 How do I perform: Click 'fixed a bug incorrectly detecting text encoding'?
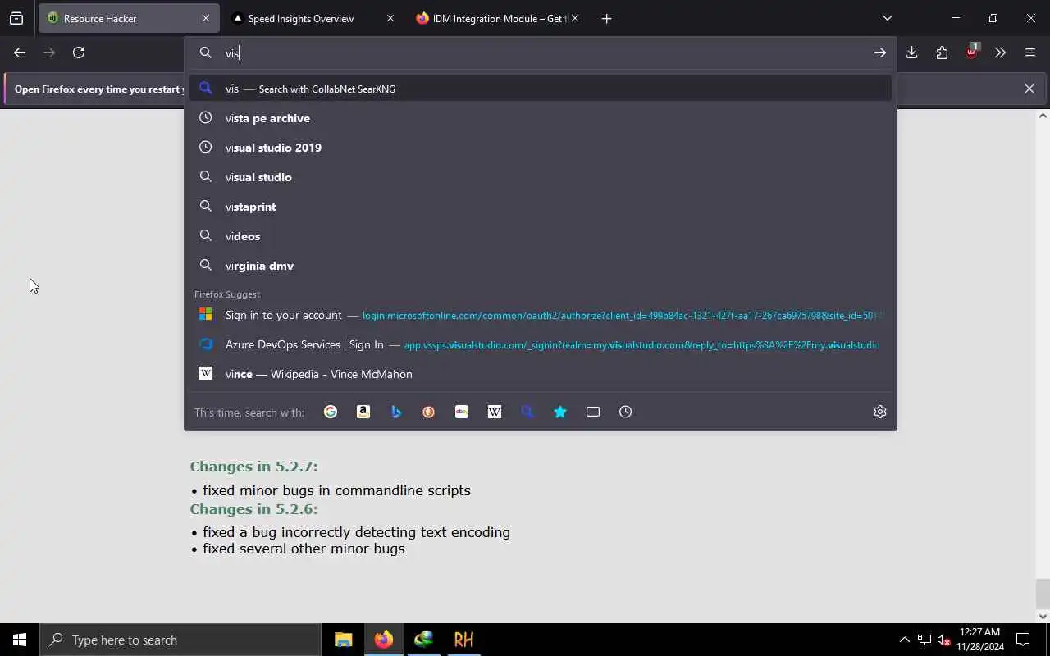[356, 532]
